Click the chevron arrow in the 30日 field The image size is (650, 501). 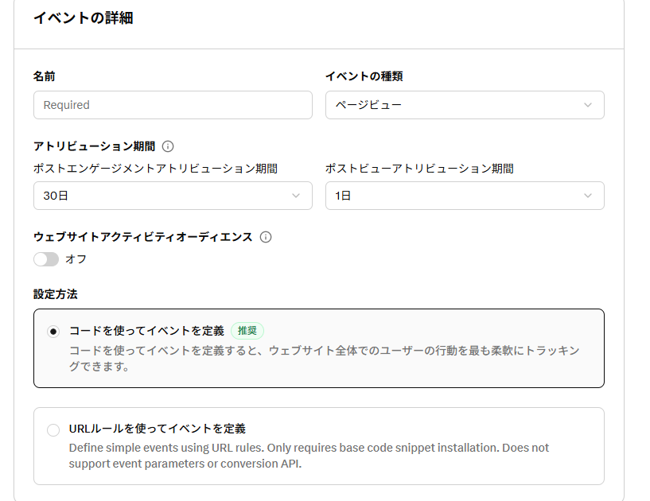click(x=296, y=196)
